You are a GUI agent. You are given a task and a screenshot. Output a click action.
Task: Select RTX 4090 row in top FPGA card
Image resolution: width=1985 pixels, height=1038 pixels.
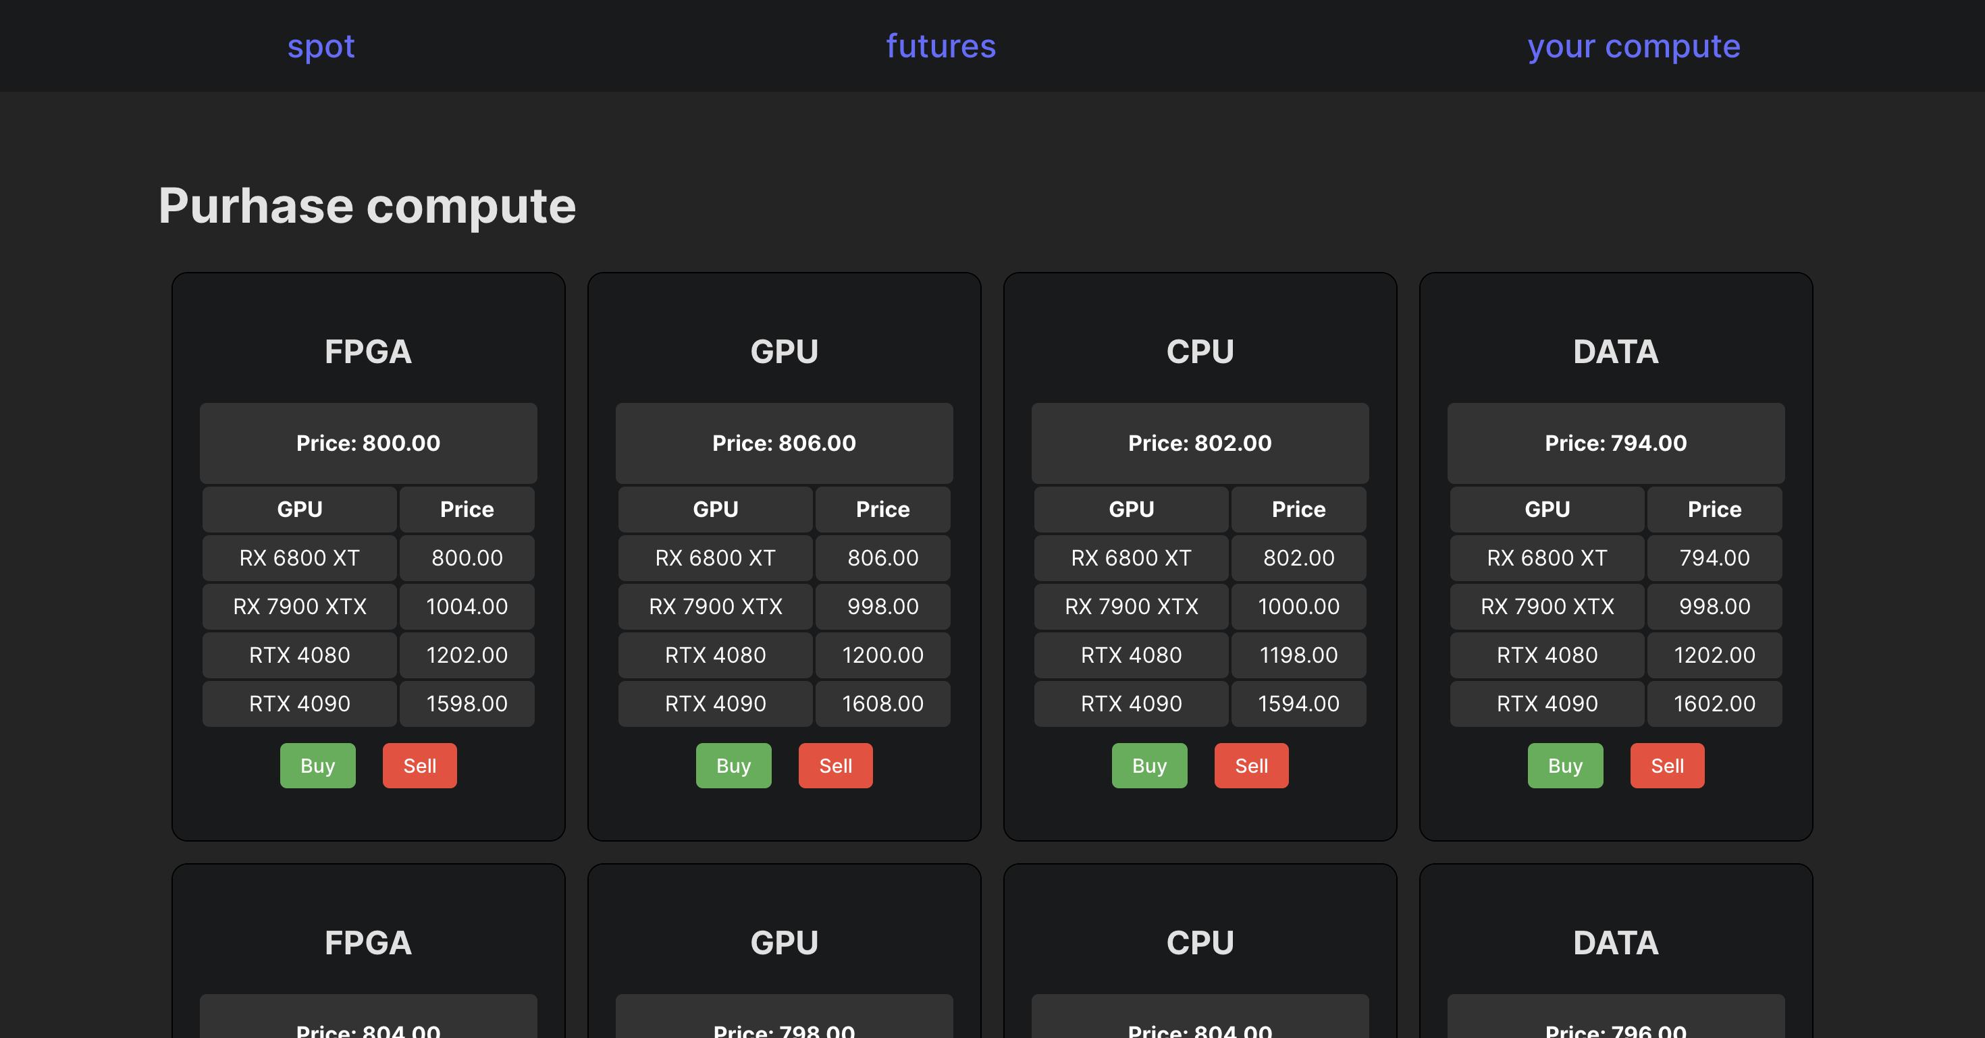point(299,703)
